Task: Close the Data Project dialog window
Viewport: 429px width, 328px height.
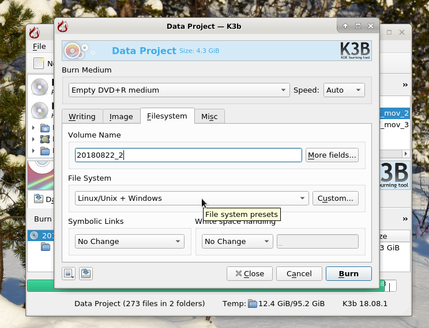Action: (x=371, y=26)
